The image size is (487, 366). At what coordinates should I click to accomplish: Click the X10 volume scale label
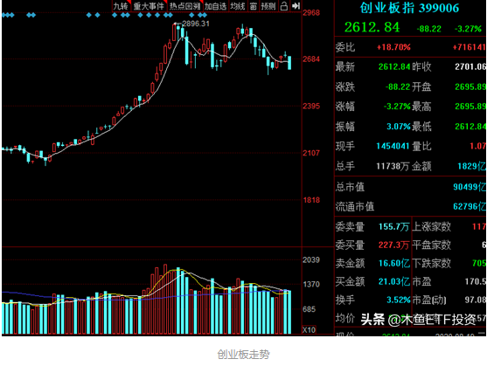pyautogui.click(x=309, y=329)
